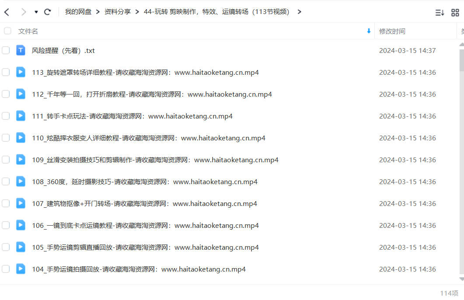Image resolution: width=464 pixels, height=300 pixels.
Task: Expand chevron after 我的网盘
Action: point(98,12)
